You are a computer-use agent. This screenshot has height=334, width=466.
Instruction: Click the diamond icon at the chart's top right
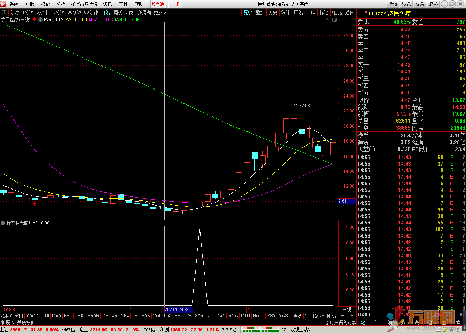(x=328, y=20)
